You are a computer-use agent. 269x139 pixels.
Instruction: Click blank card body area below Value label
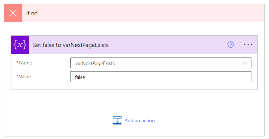point(40,85)
